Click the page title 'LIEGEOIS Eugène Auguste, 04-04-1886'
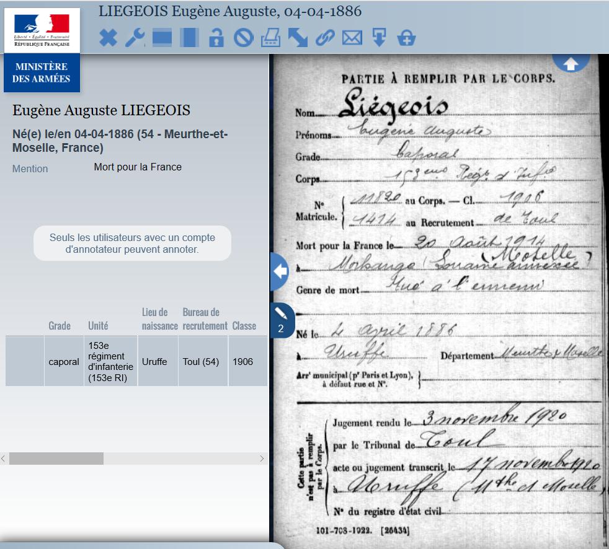The height and width of the screenshot is (549, 609). (x=230, y=11)
